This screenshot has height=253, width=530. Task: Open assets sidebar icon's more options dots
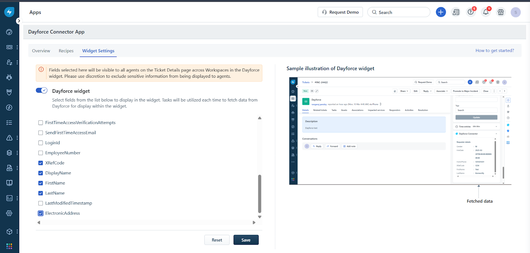pos(17,153)
